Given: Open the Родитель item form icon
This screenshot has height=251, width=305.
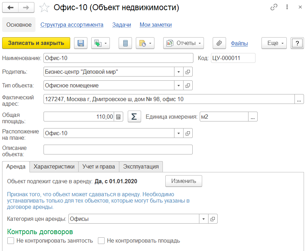Looking at the screenshot, I should coord(188,72).
